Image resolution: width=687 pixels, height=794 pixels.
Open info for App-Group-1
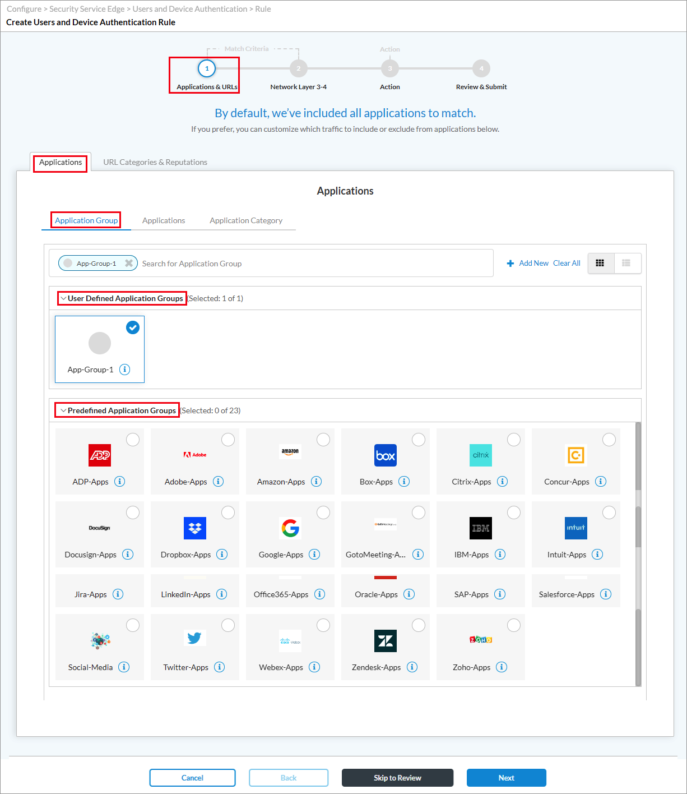(x=124, y=370)
